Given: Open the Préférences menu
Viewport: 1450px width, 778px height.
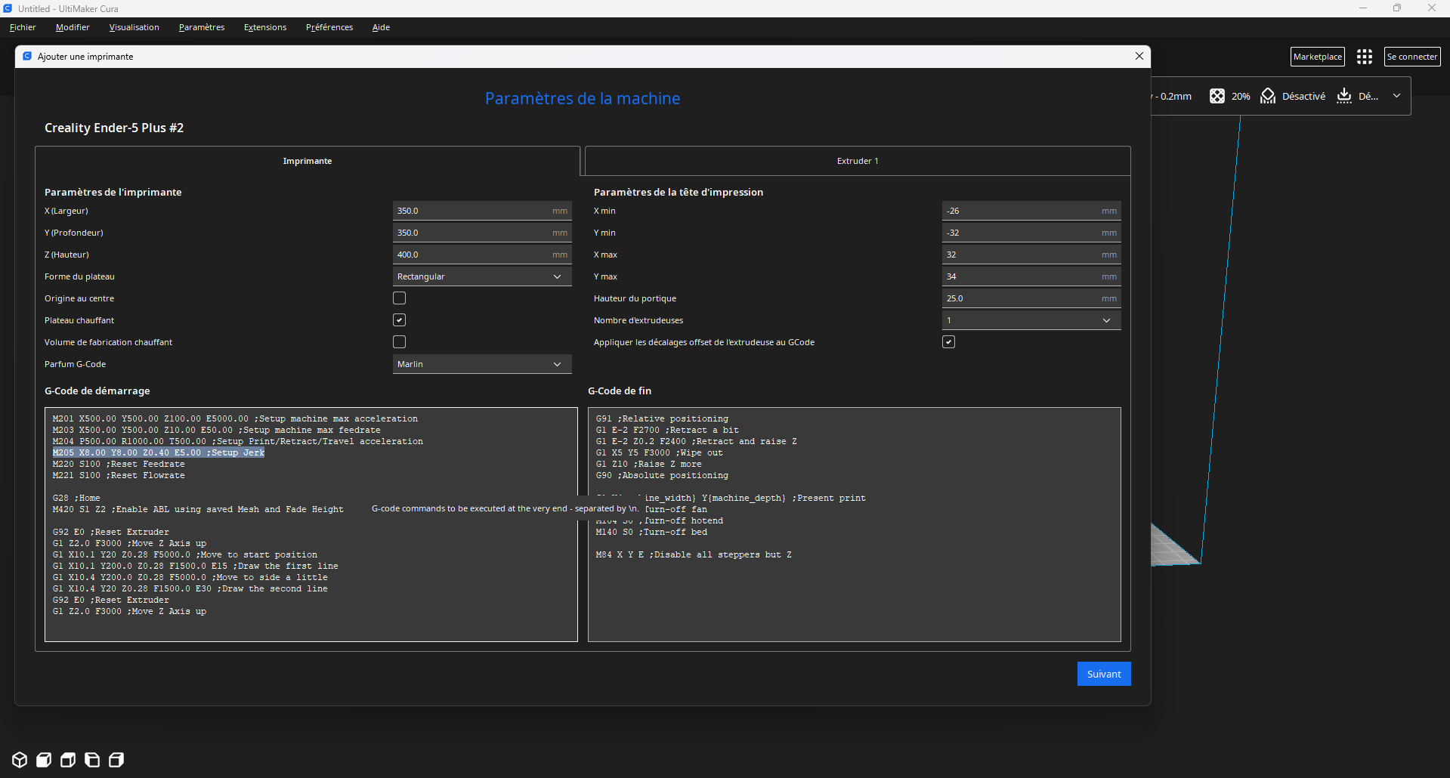Looking at the screenshot, I should tap(329, 27).
